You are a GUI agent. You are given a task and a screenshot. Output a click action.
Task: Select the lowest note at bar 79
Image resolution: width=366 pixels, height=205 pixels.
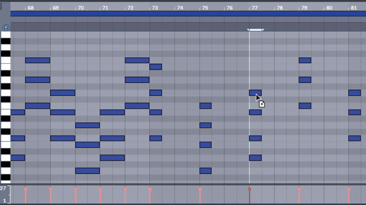click(305, 106)
